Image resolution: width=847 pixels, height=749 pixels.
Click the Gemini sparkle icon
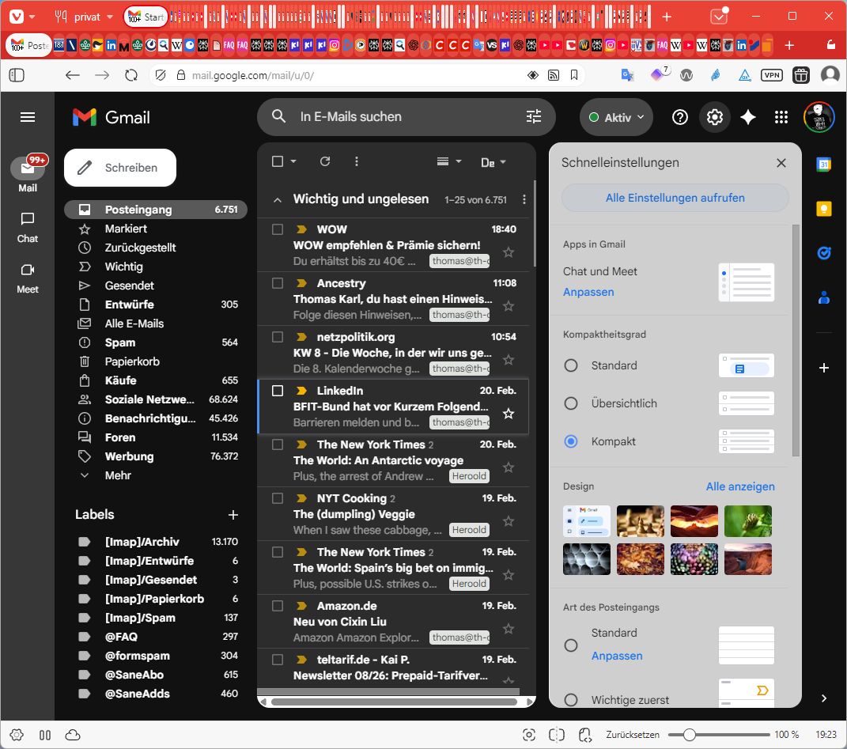748,117
